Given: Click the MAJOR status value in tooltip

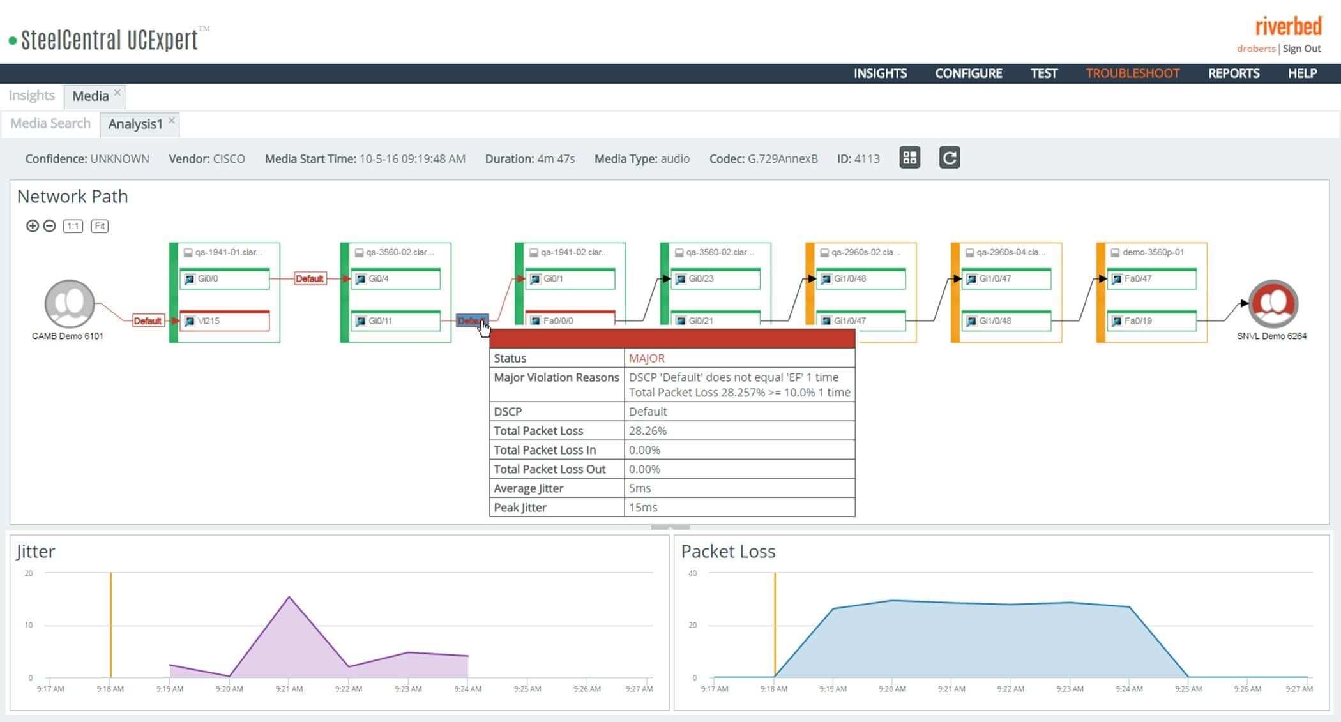Looking at the screenshot, I should 647,358.
